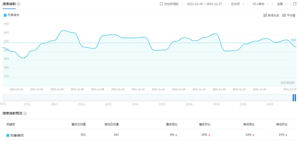This screenshot has height=141, width=298.
Task: Open help icon beside 搜索指数 title
Action: pos(19,4)
